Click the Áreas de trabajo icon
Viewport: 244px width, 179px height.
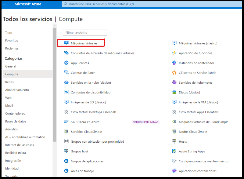(66, 171)
